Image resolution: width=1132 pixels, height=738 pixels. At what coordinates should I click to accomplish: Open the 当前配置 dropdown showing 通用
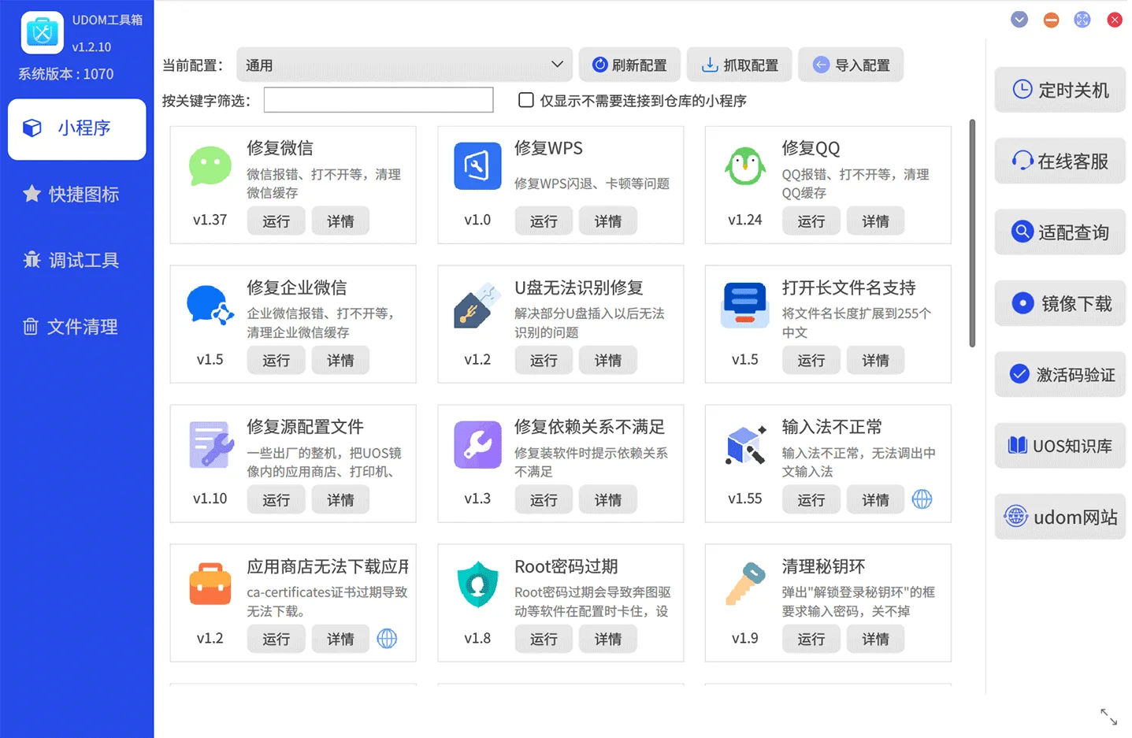coord(404,65)
